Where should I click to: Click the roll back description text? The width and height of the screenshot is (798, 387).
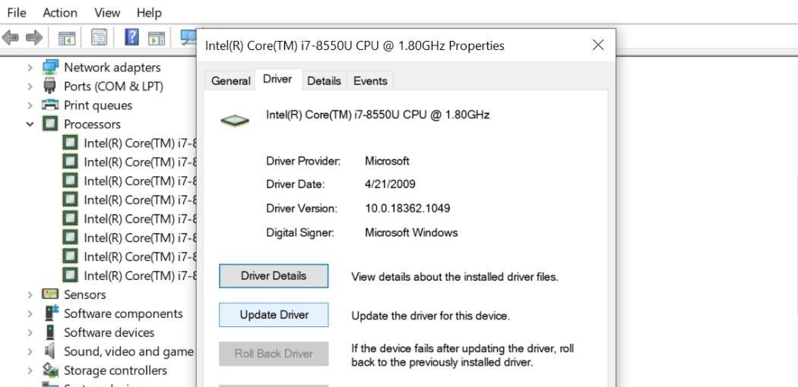[463, 356]
